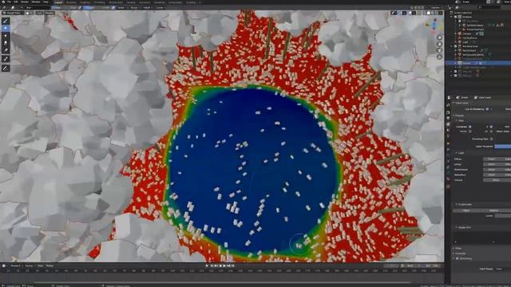The image size is (511, 287).
Task: Collapse the Passes panel
Action: 454,116
